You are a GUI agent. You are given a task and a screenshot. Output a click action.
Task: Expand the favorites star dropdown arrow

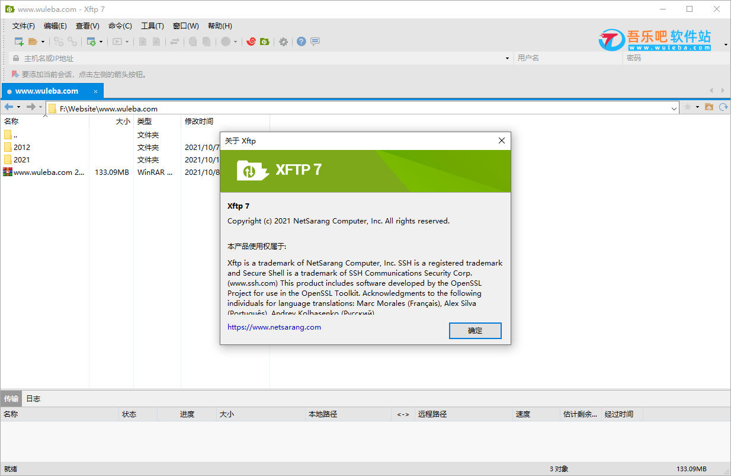pos(697,107)
